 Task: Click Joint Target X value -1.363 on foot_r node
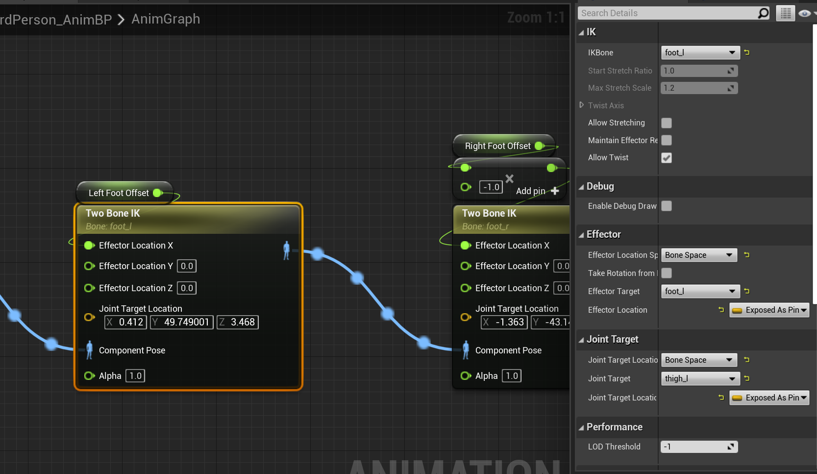coord(504,322)
